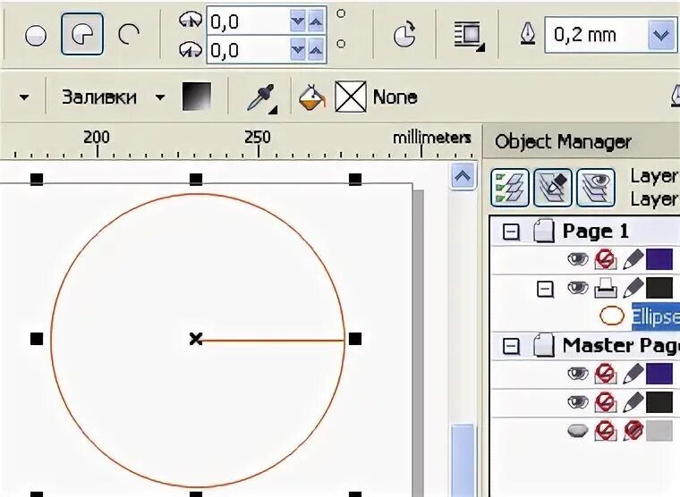Image resolution: width=680 pixels, height=497 pixels.
Task: Click the millimeters unit label on ruler
Action: [432, 138]
